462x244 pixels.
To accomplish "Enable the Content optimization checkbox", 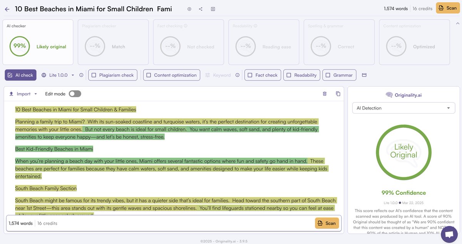I will 172,75.
